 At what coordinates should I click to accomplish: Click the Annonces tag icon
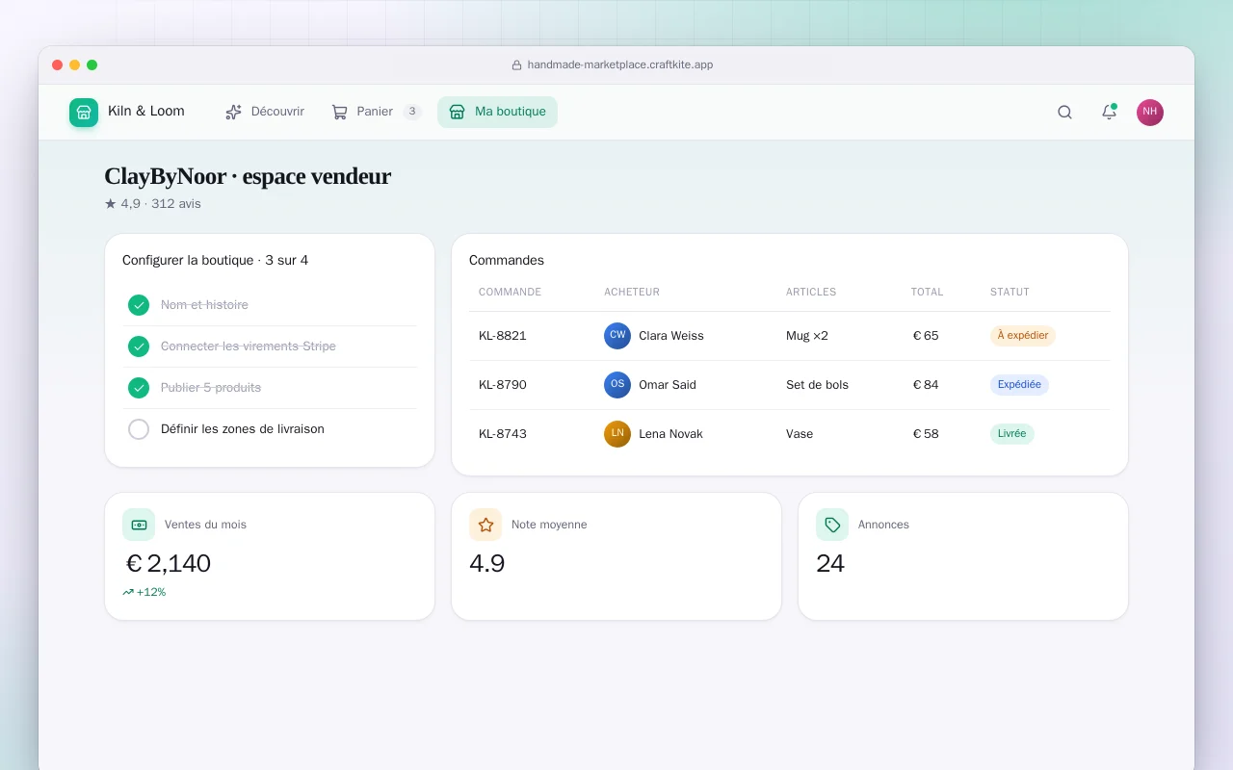point(832,525)
